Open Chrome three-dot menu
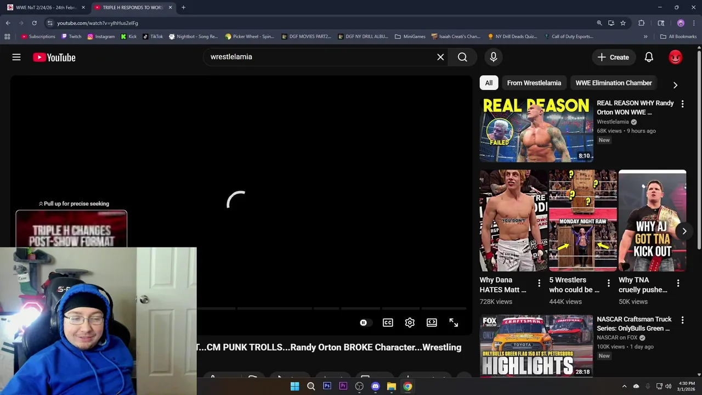The height and width of the screenshot is (395, 702). click(694, 23)
